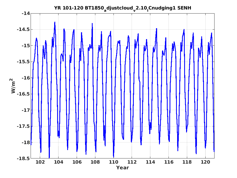The height and width of the screenshot is (178, 237).
Task: Click x-axis tick label 104
Action: 59,162
